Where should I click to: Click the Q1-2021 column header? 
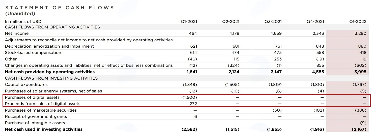[x=189, y=22]
